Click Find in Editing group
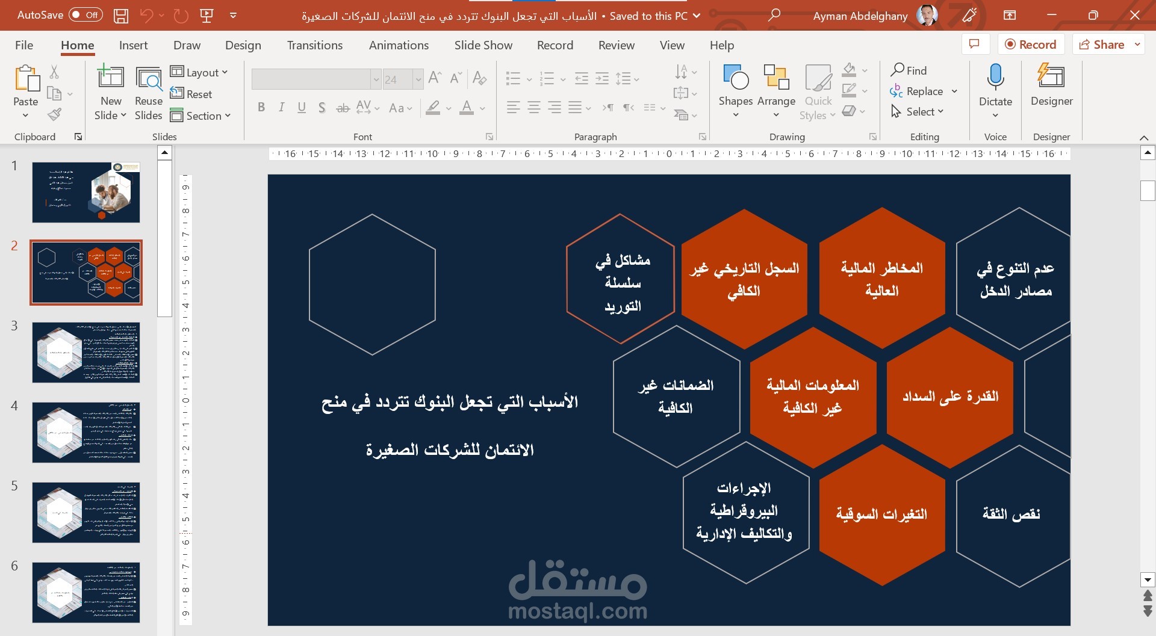Screen dimensions: 1156x636 click(909, 70)
